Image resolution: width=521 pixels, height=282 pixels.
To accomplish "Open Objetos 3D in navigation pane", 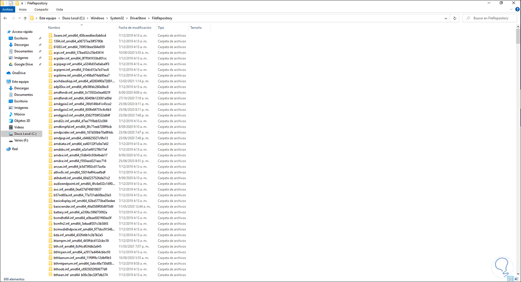I will click(x=23, y=121).
